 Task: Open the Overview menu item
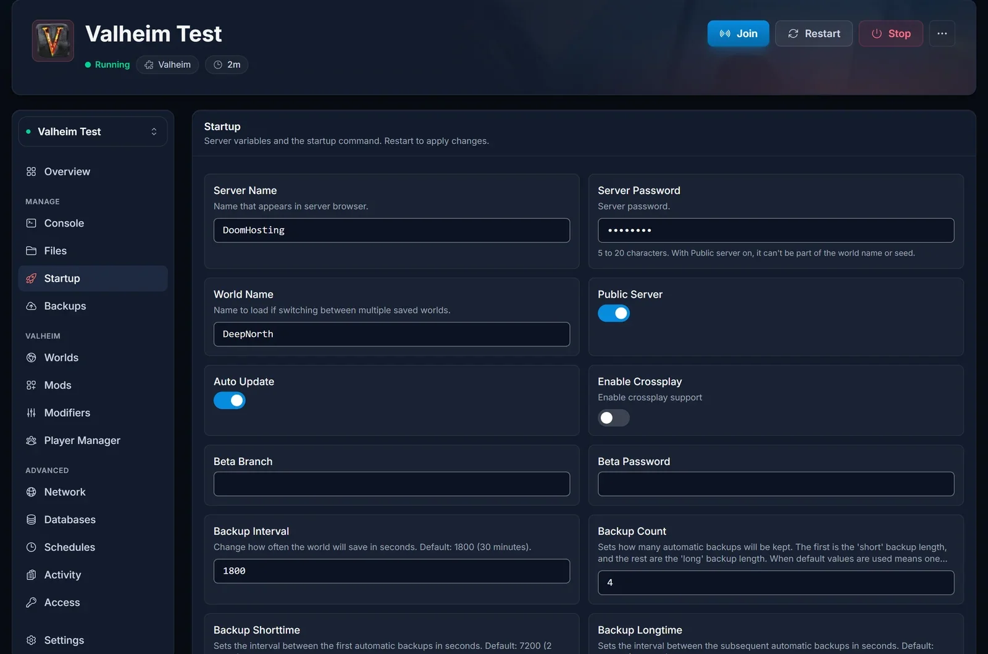(x=93, y=172)
